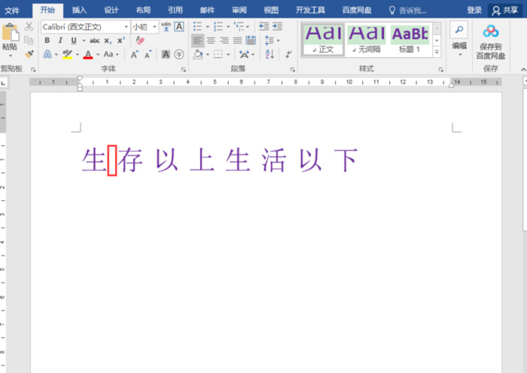527x373 pixels.
Task: Open the font name combo box
Action: [86, 26]
